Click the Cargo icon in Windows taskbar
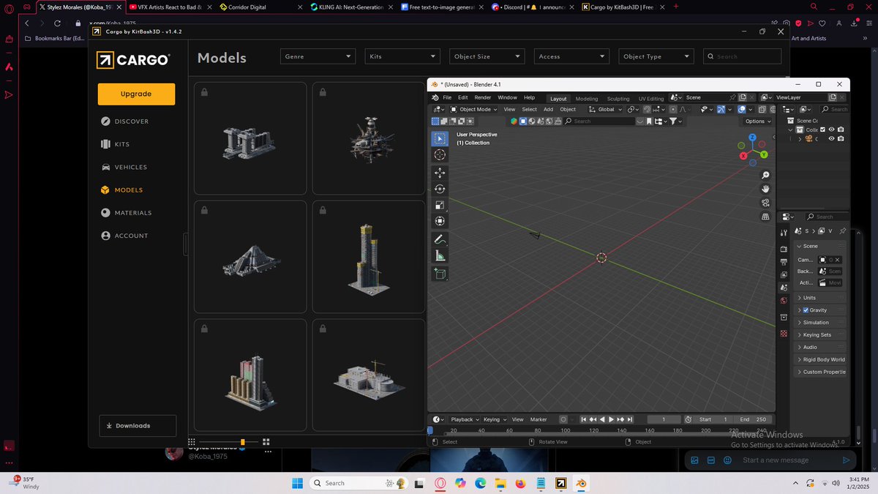 tap(560, 483)
